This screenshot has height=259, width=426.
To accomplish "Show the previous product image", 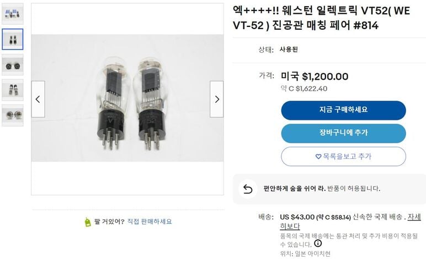I will tap(38, 99).
